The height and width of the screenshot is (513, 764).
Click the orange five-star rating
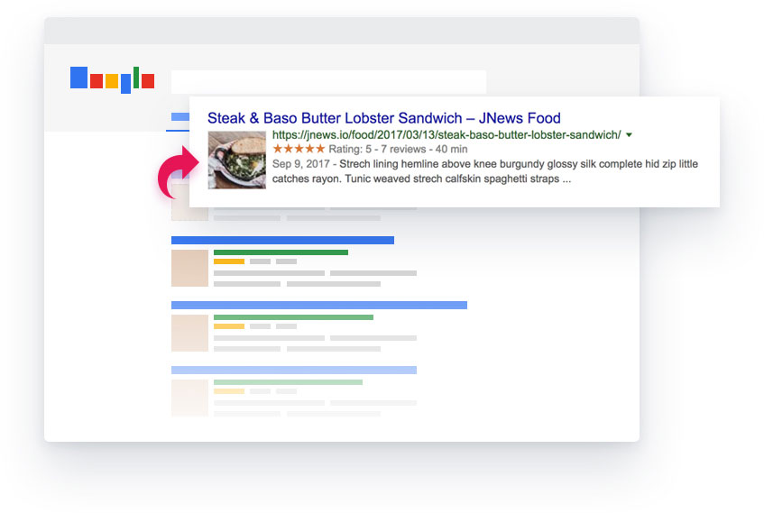(x=299, y=149)
